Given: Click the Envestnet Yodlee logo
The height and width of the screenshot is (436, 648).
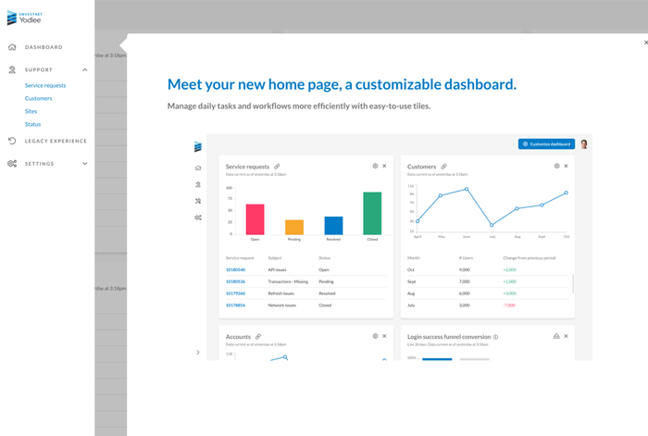Looking at the screenshot, I should click(x=24, y=18).
